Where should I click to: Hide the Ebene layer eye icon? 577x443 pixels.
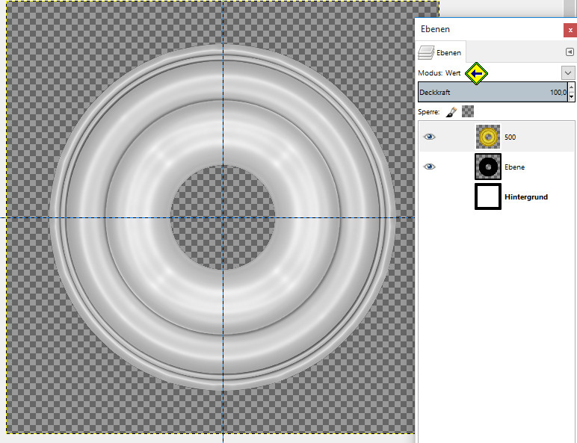point(429,167)
